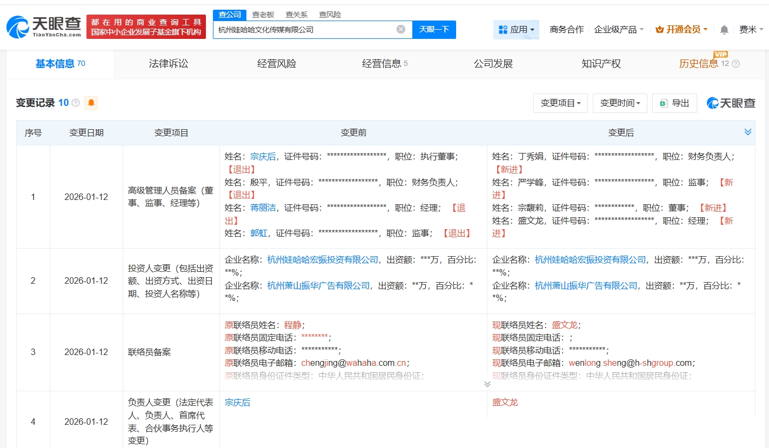Open the 变更项目 filter dropdown
This screenshot has height=448, width=769.
tap(560, 103)
